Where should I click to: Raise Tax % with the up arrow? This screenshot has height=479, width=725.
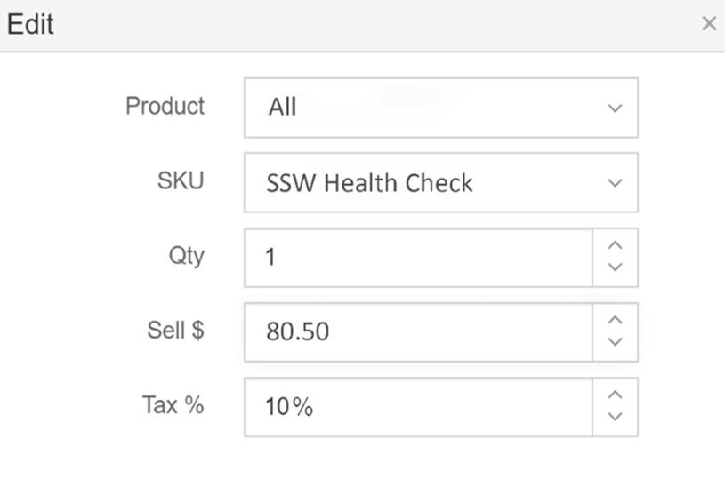pyautogui.click(x=615, y=396)
